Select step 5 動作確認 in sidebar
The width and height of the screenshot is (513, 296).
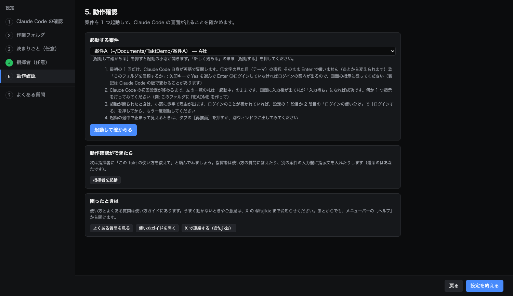tap(37, 76)
